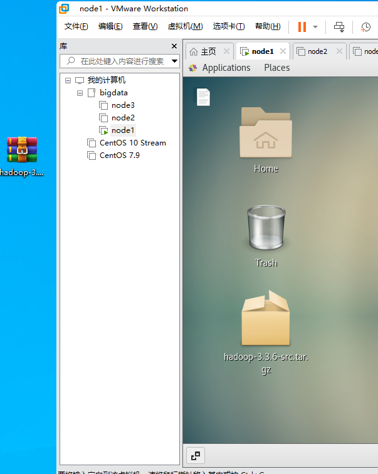This screenshot has width=378, height=474.
Task: Switch to the node1 tab
Action: (263, 51)
